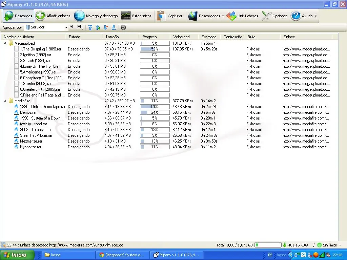Image resolution: width=347 pixels, height=260 pixels.
Task: Collapse the MediaFire group
Action: pos(5,101)
